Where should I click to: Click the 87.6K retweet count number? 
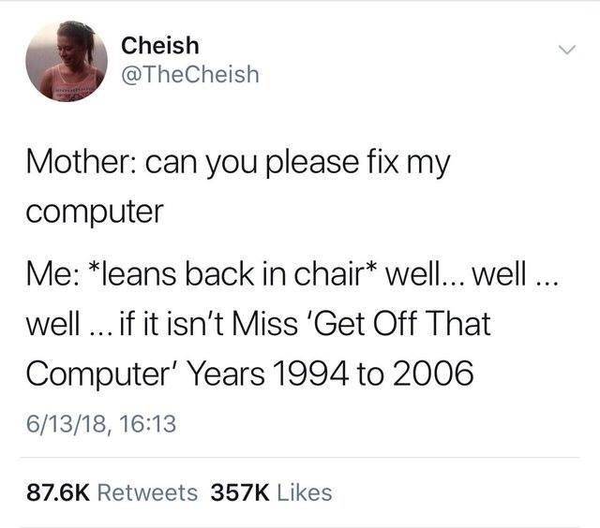pyautogui.click(x=55, y=492)
